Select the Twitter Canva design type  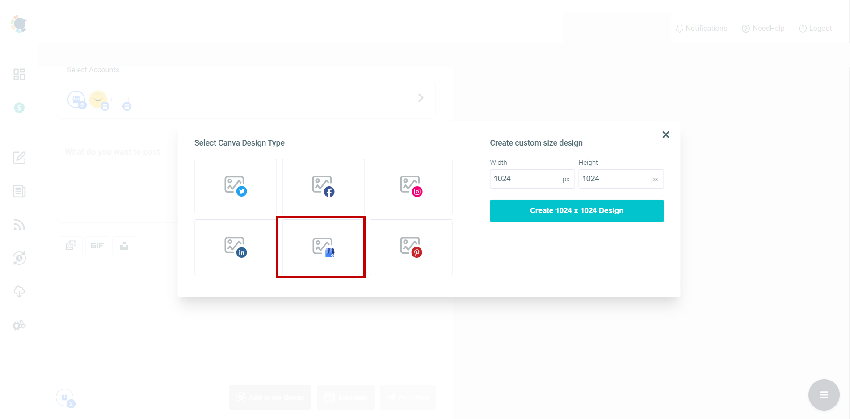236,186
